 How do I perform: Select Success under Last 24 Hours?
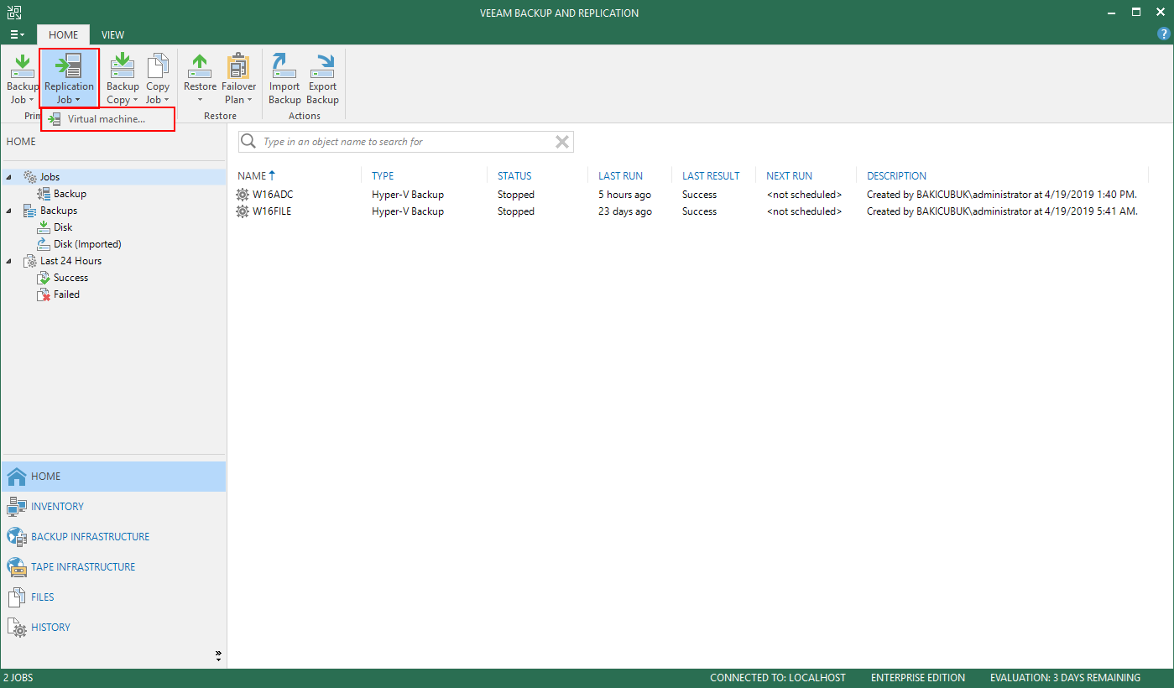pos(70,278)
